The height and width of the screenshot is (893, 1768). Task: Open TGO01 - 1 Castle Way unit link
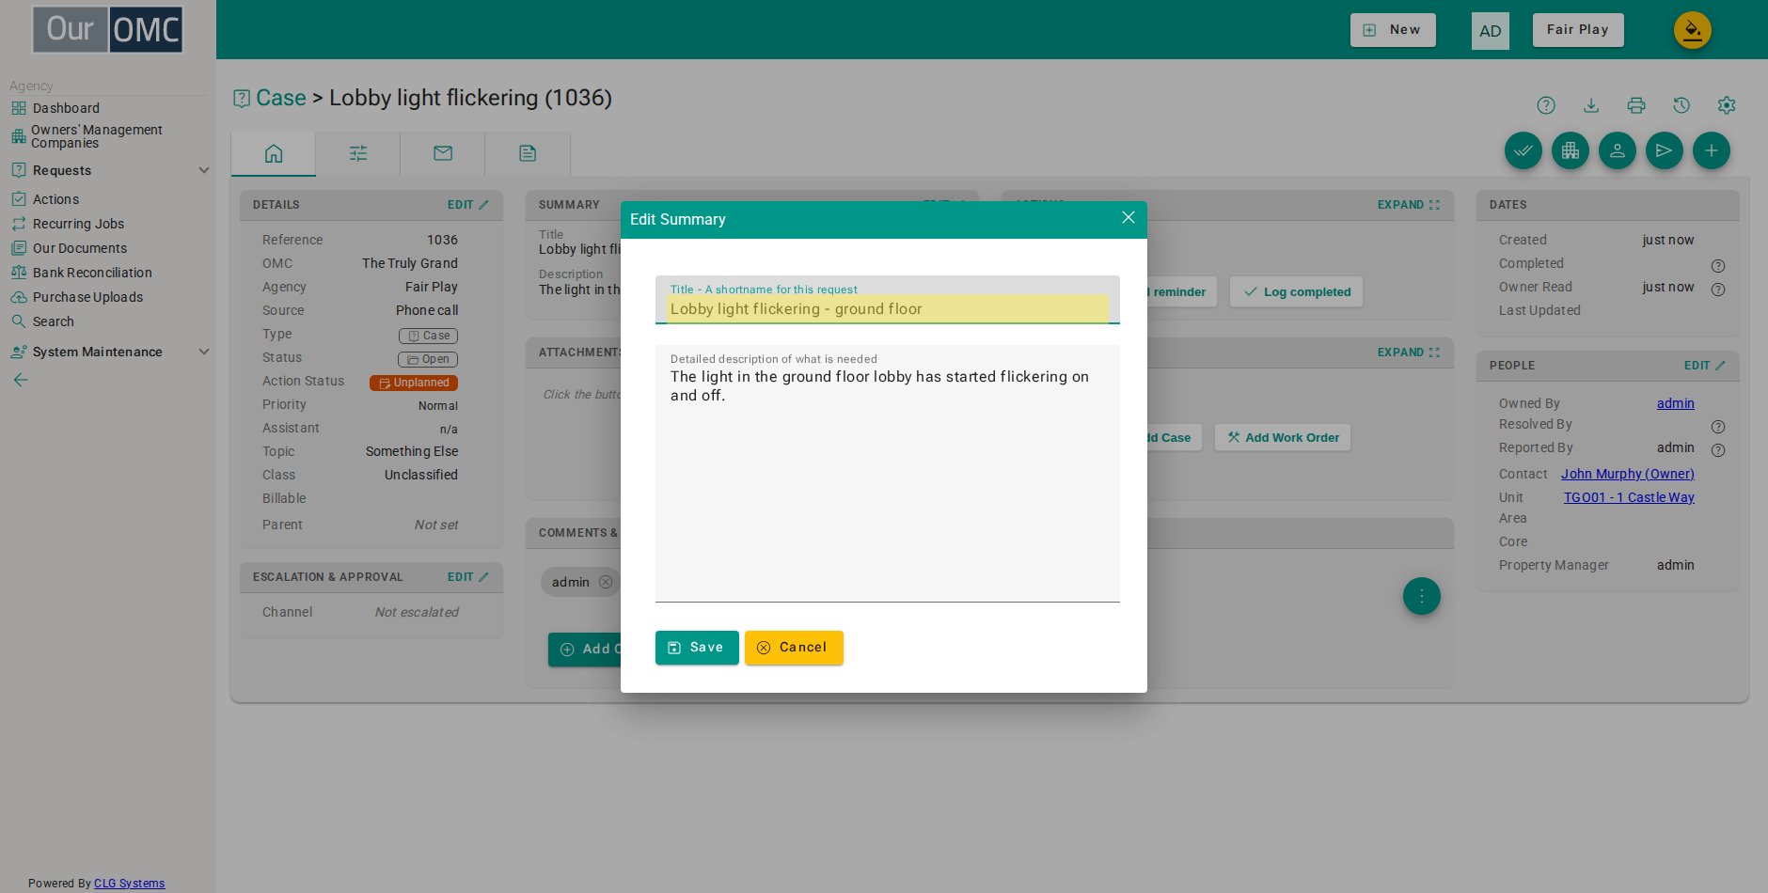coord(1629,497)
